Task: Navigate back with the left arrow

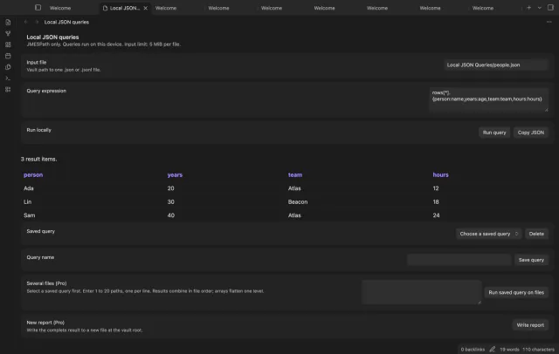Action: point(25,22)
